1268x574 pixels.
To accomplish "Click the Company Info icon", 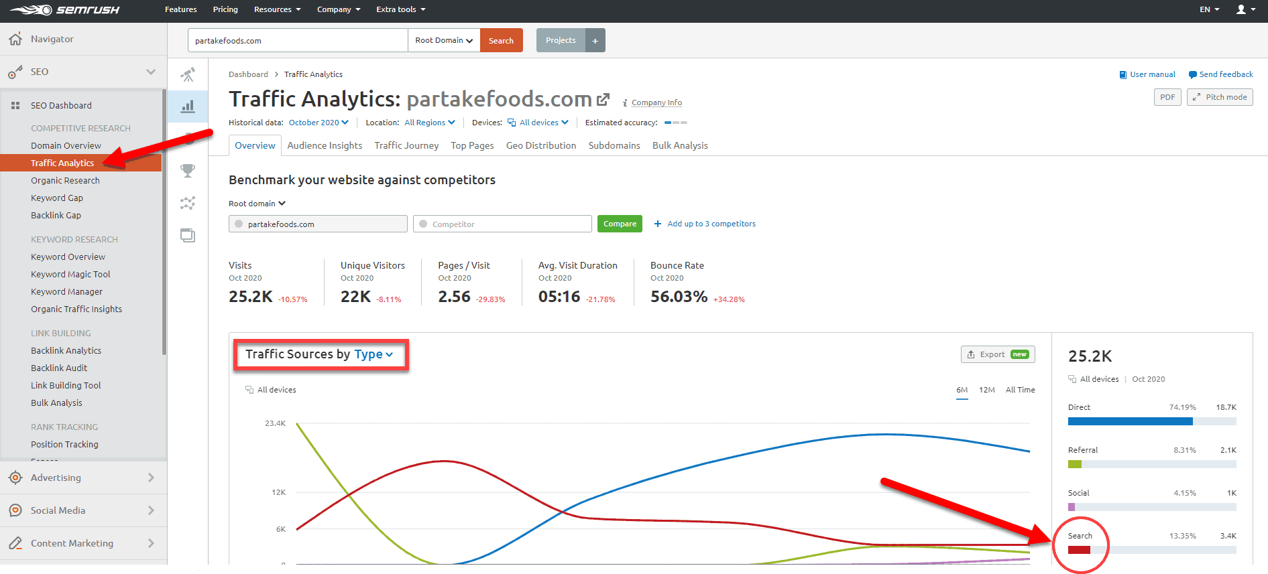I will click(x=625, y=102).
